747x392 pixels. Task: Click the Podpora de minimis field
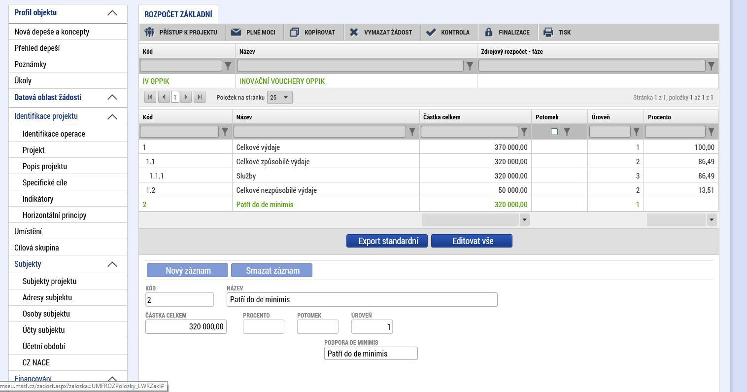pos(371,354)
